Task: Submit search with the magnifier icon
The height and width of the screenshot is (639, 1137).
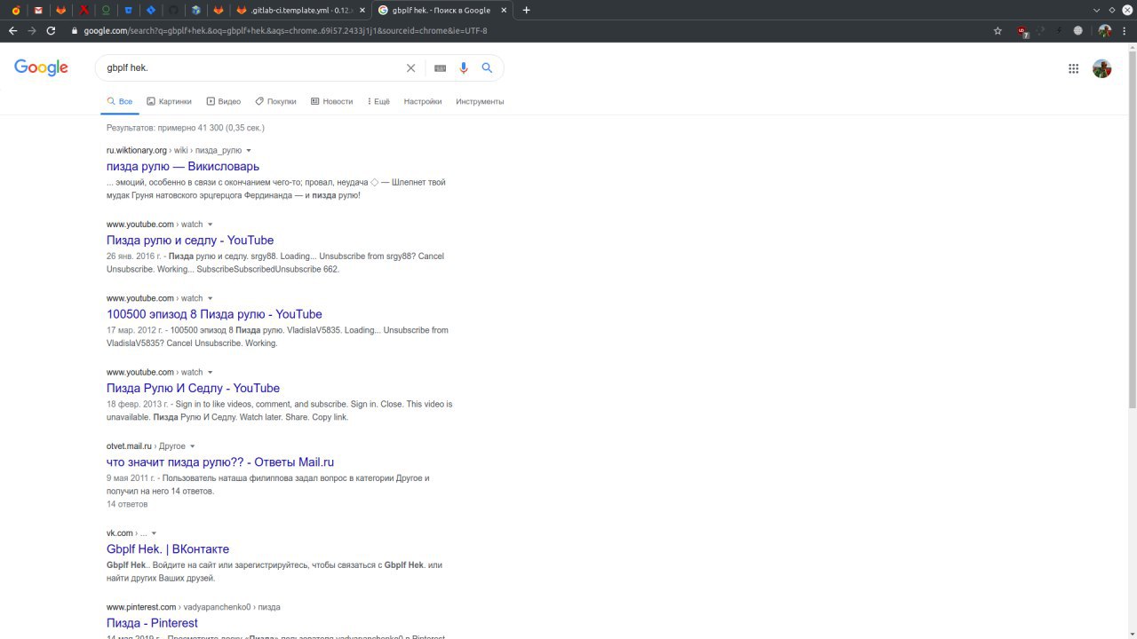Action: coord(487,67)
